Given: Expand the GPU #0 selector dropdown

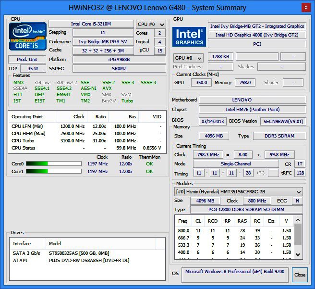Looking at the screenshot, I should [x=188, y=58].
